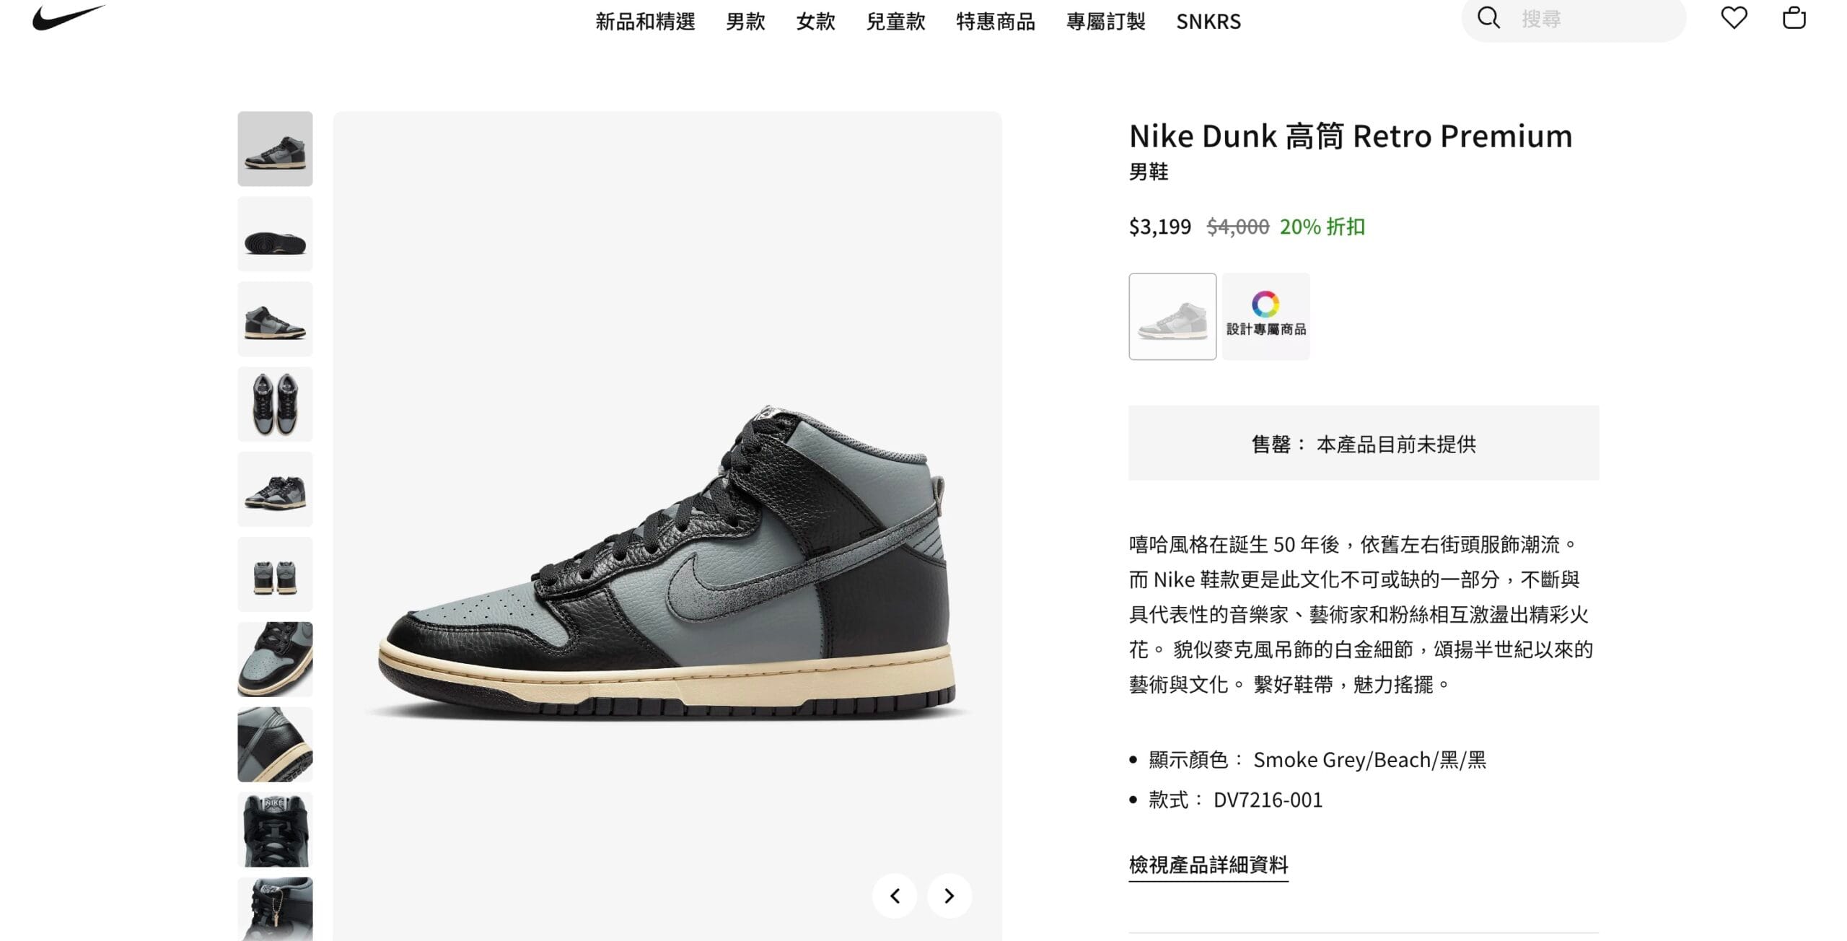Open the favorites heart icon
The image size is (1847, 941).
(1734, 17)
